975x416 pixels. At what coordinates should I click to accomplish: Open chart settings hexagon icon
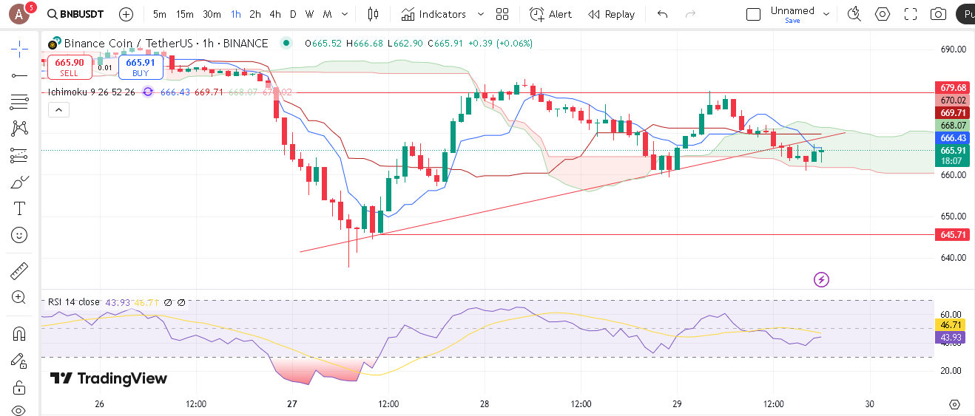(883, 14)
